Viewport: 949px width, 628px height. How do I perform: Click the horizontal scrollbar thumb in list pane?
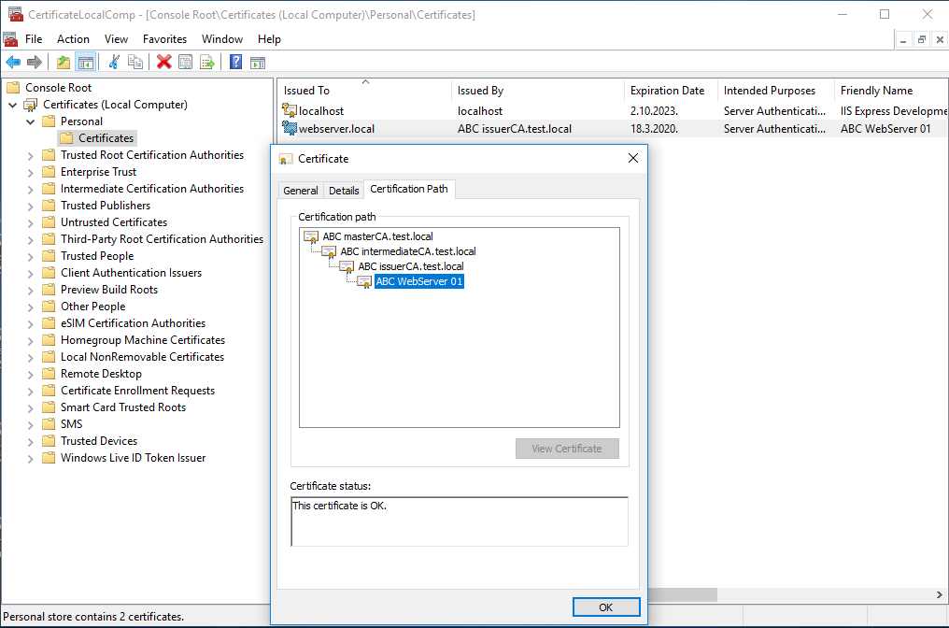(683, 594)
